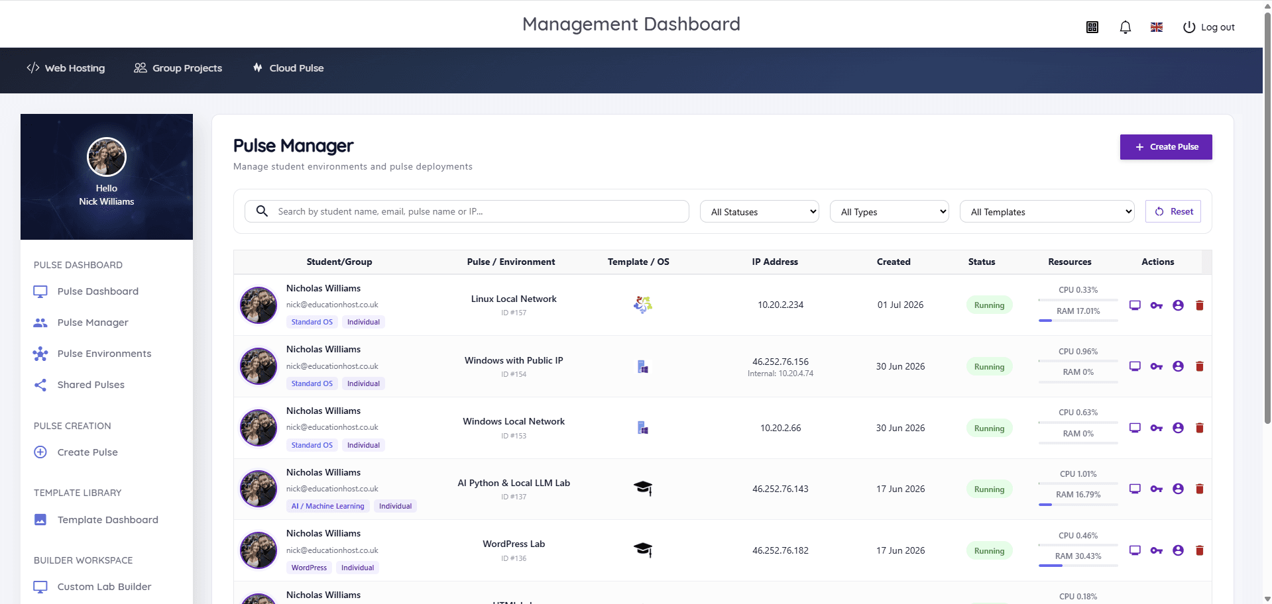1272x604 pixels.
Task: Click Created date 01 Jul 2026
Action: (x=900, y=305)
